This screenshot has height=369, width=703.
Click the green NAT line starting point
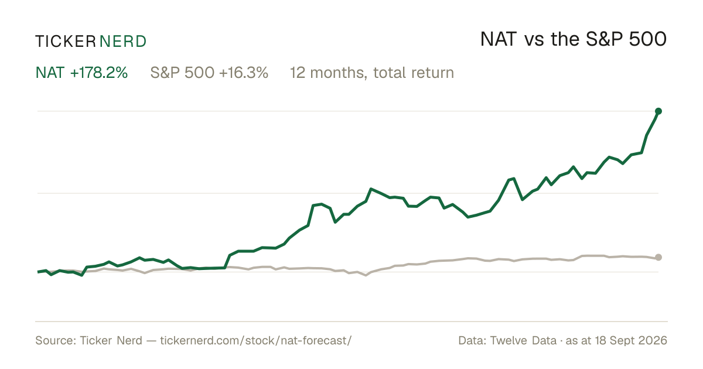(x=38, y=272)
